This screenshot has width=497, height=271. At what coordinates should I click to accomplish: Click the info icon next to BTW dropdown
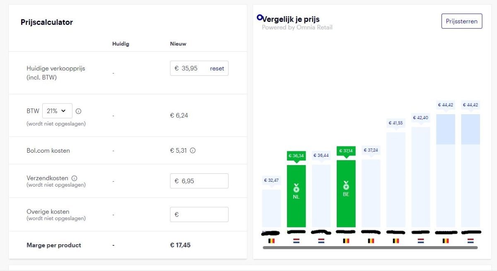coord(79,111)
